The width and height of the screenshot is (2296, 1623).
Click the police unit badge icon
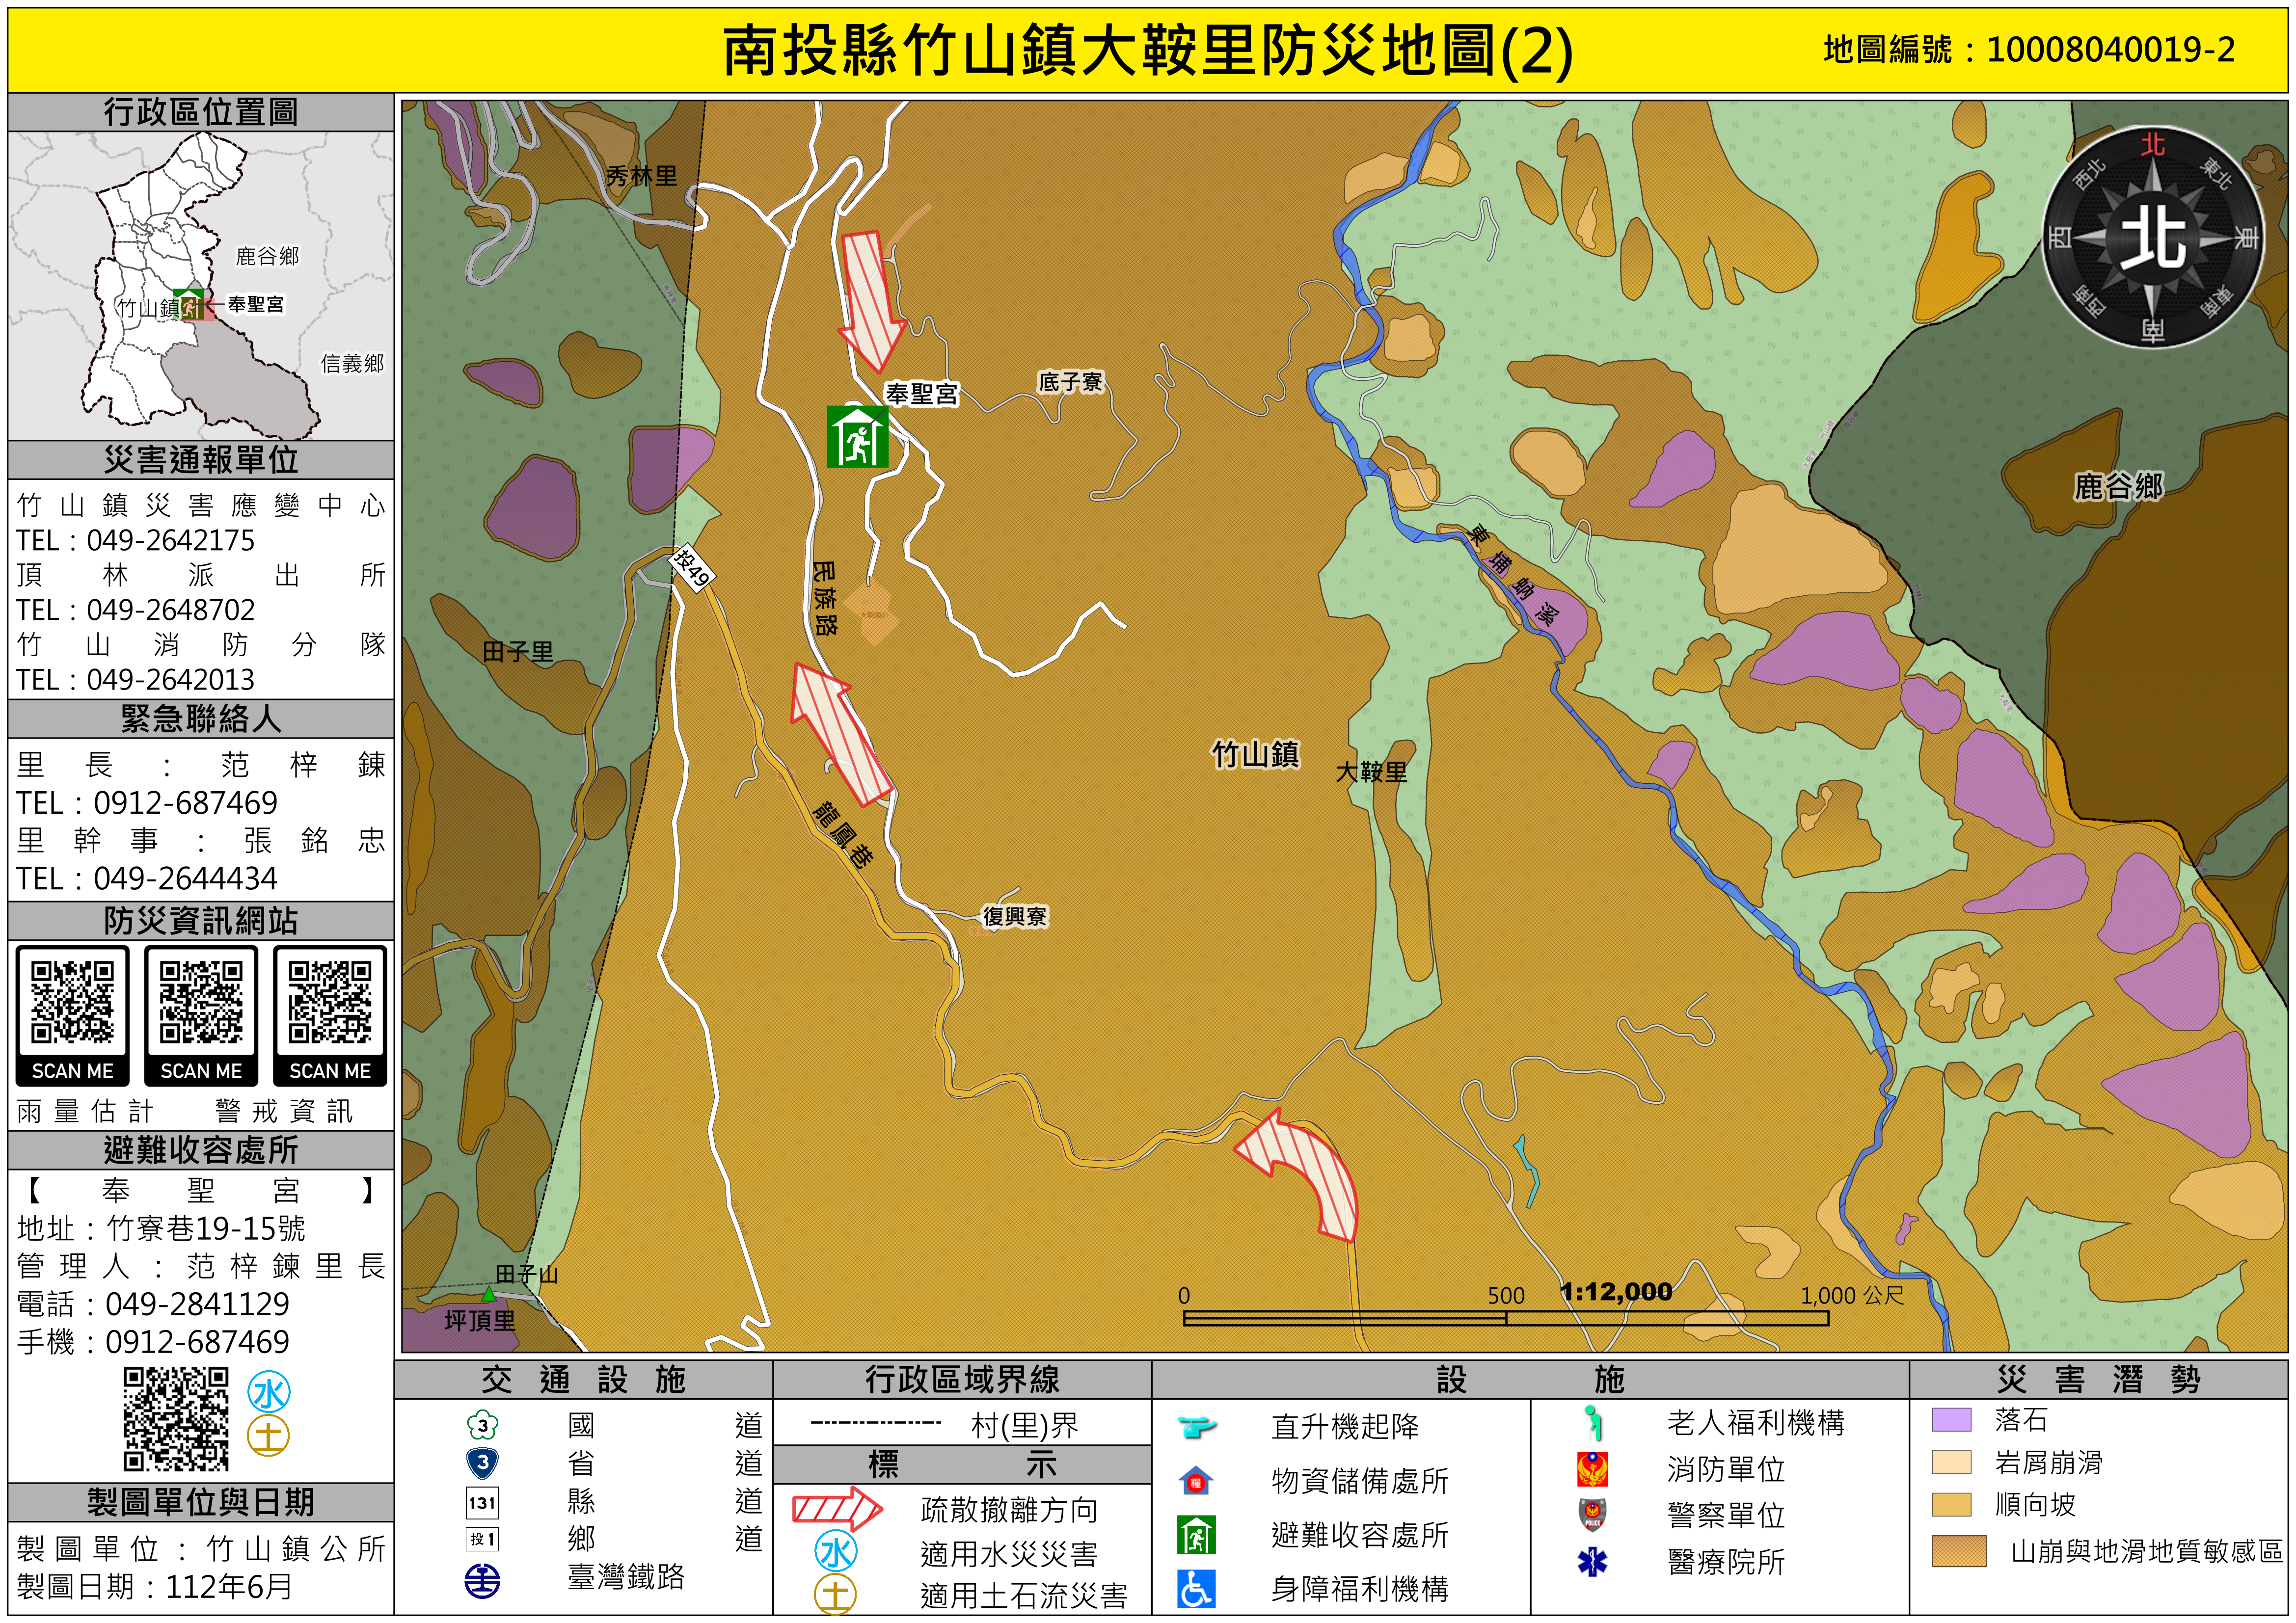[x=1592, y=1515]
